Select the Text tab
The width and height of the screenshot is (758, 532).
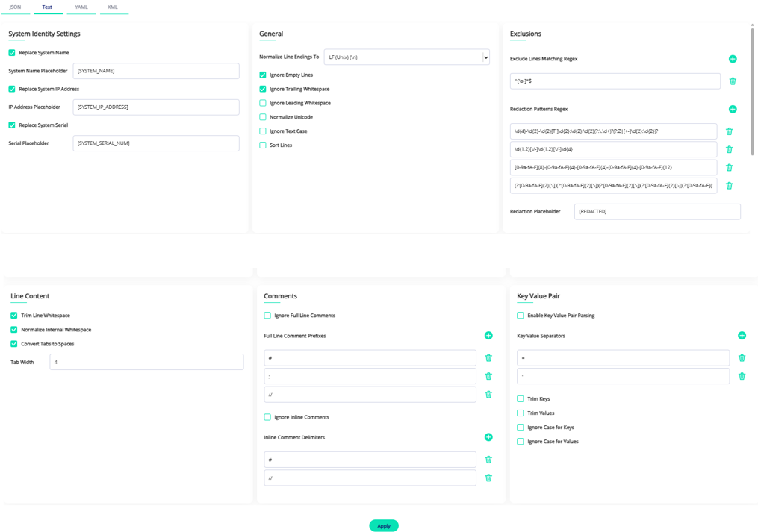click(x=47, y=7)
